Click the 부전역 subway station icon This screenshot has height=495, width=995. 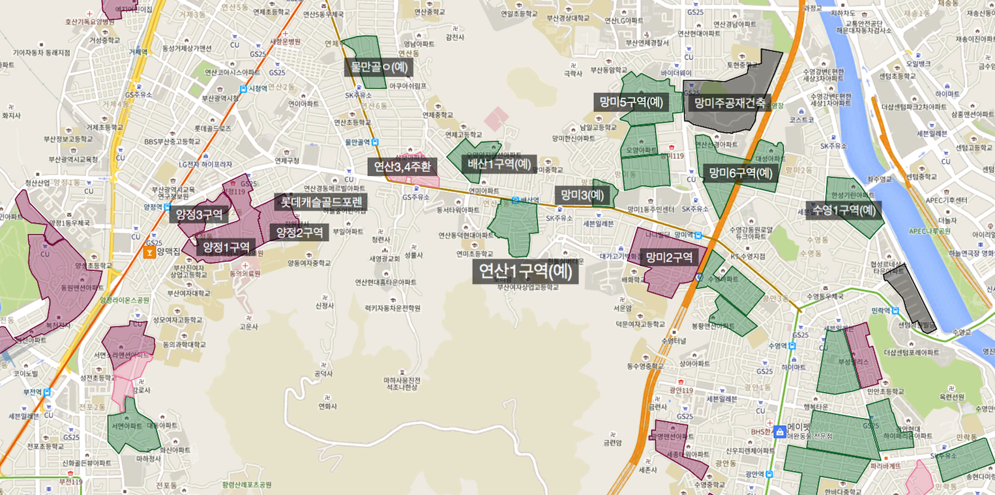click(46, 393)
